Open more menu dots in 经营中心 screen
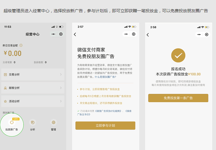Image resolution: width=216 pixels, height=150 pixels. [x=53, y=34]
